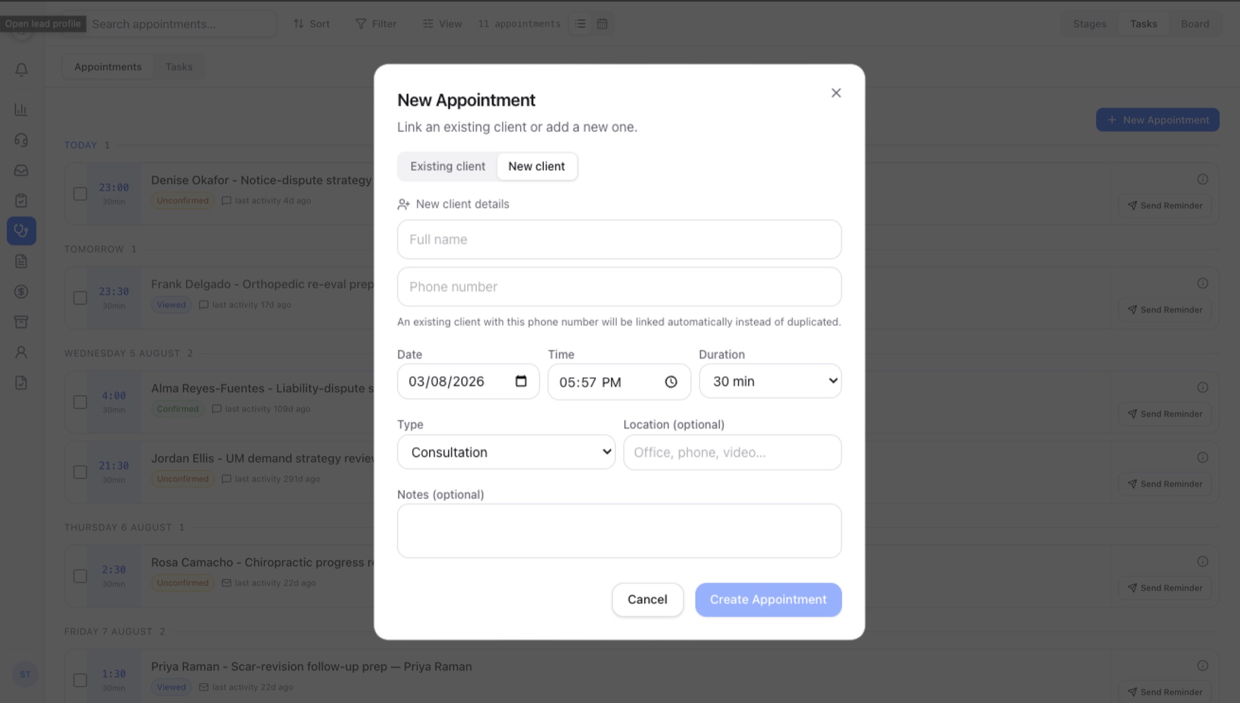The width and height of the screenshot is (1240, 703).
Task: Open the clipboard check icon in sidebar
Action: click(21, 201)
